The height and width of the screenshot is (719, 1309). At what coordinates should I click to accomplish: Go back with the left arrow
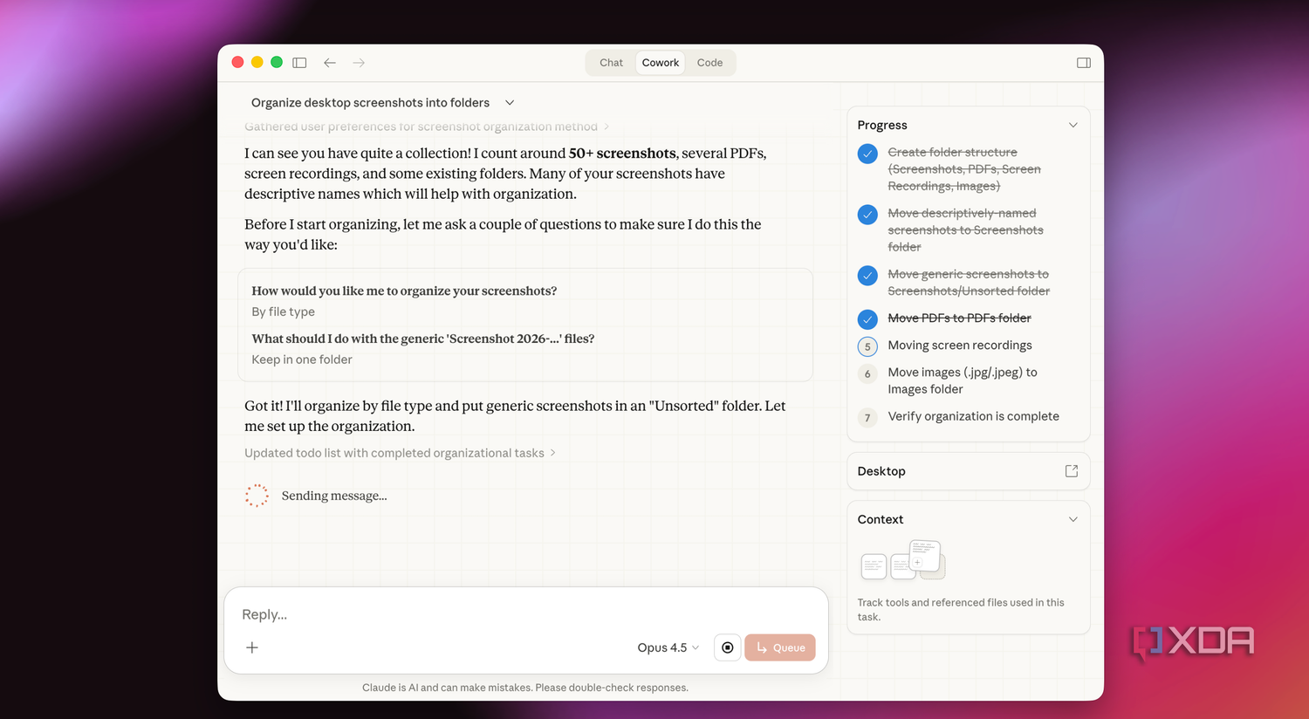click(330, 63)
